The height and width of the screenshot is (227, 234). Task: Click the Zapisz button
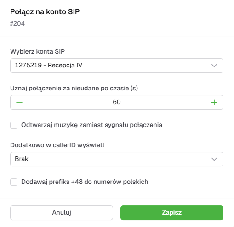coord(172,213)
